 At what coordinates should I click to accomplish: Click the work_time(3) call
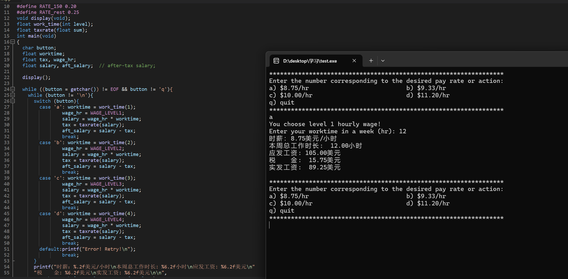point(116,178)
